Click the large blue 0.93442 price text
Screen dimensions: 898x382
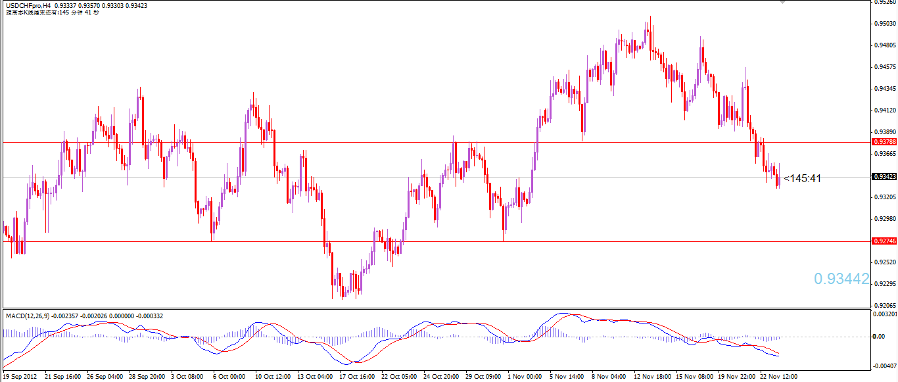(x=841, y=279)
